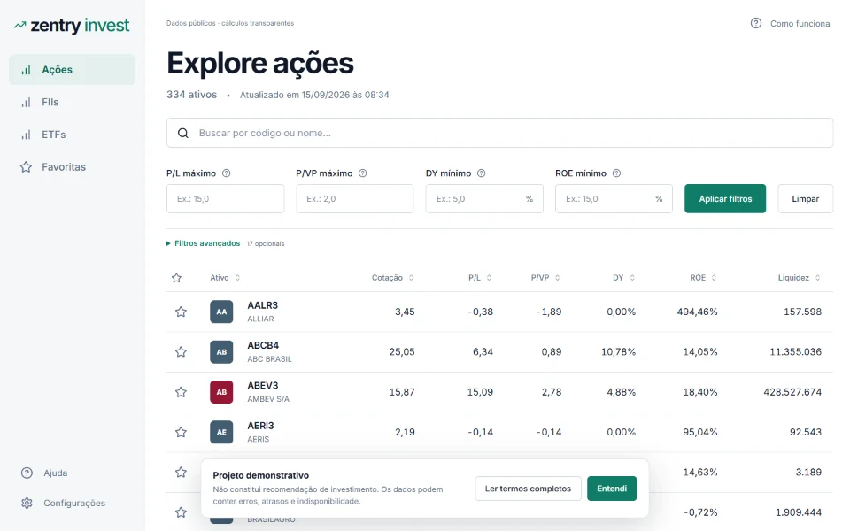Click the Ajuda question mark icon
Viewport: 850px width, 531px height.
[x=27, y=473]
